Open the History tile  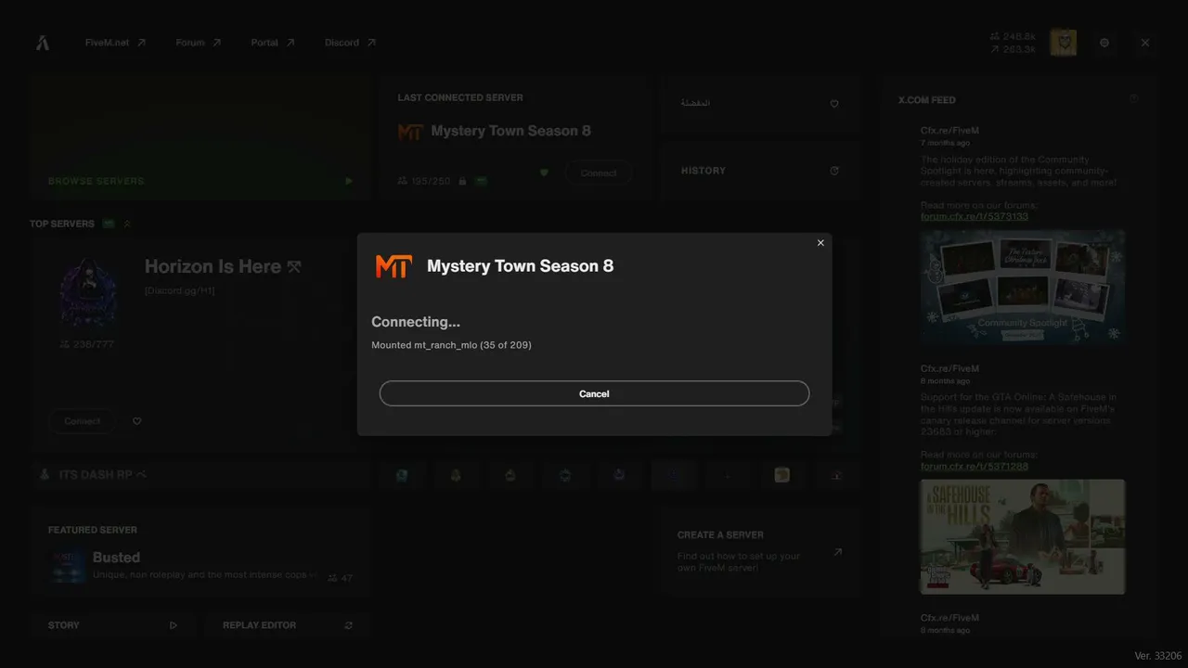[x=759, y=171]
